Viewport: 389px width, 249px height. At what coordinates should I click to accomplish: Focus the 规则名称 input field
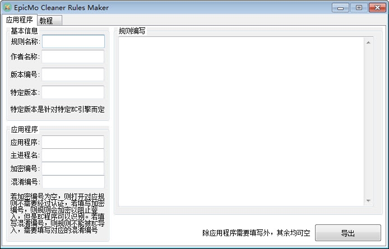point(73,41)
